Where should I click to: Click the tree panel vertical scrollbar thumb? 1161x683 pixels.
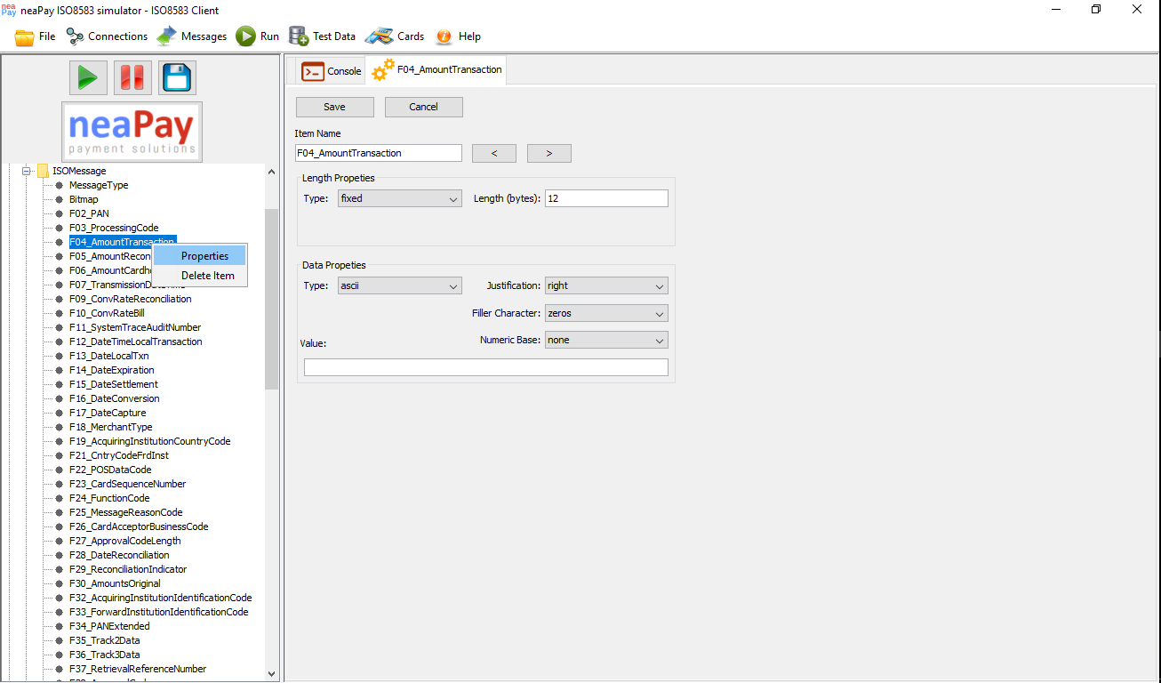(272, 299)
